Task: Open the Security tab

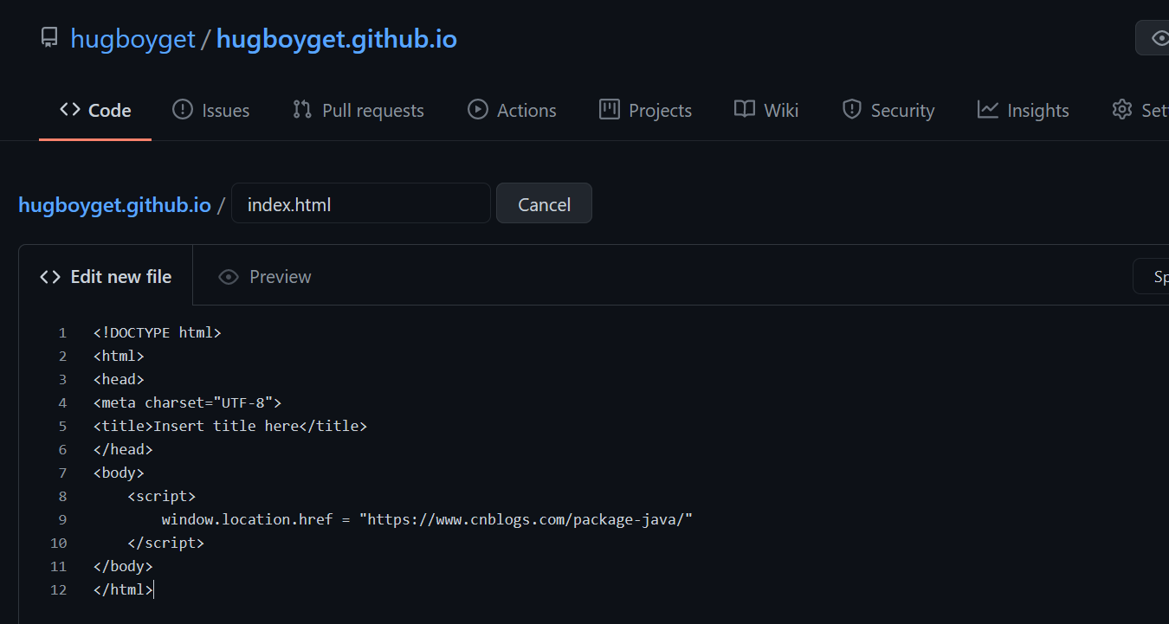Action: 888,110
